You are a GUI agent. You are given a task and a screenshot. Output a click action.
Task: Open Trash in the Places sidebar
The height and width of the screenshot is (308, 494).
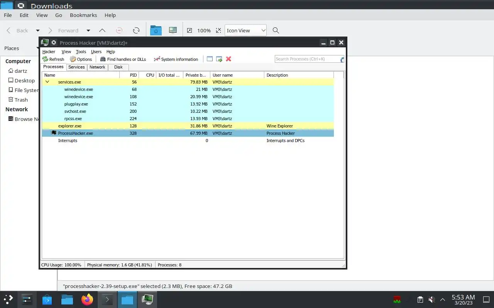(x=18, y=100)
